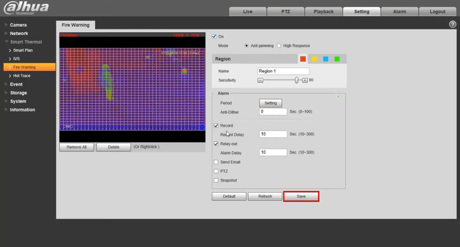Click the Dahua logo

pos(26,8)
